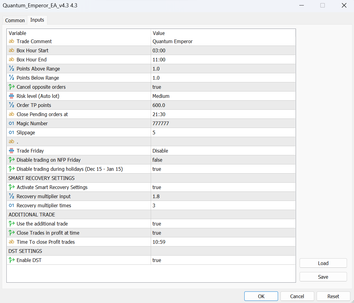Image resolution: width=354 pixels, height=303 pixels.
Task: Click the Close Pending orders value 21:30
Action: coord(223,114)
